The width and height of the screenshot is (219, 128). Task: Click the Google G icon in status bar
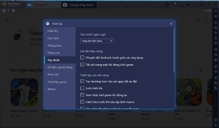tap(4, 11)
